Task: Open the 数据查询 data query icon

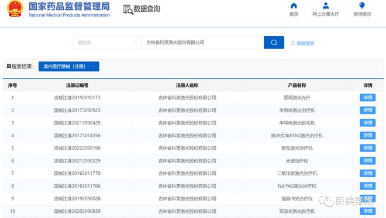Action: click(x=128, y=9)
